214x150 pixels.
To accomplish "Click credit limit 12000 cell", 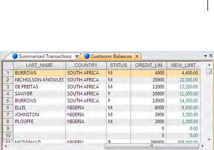I will pos(149,87).
